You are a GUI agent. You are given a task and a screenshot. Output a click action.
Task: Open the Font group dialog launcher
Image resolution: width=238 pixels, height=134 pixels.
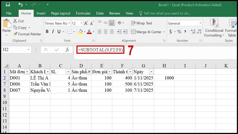(x=93, y=40)
